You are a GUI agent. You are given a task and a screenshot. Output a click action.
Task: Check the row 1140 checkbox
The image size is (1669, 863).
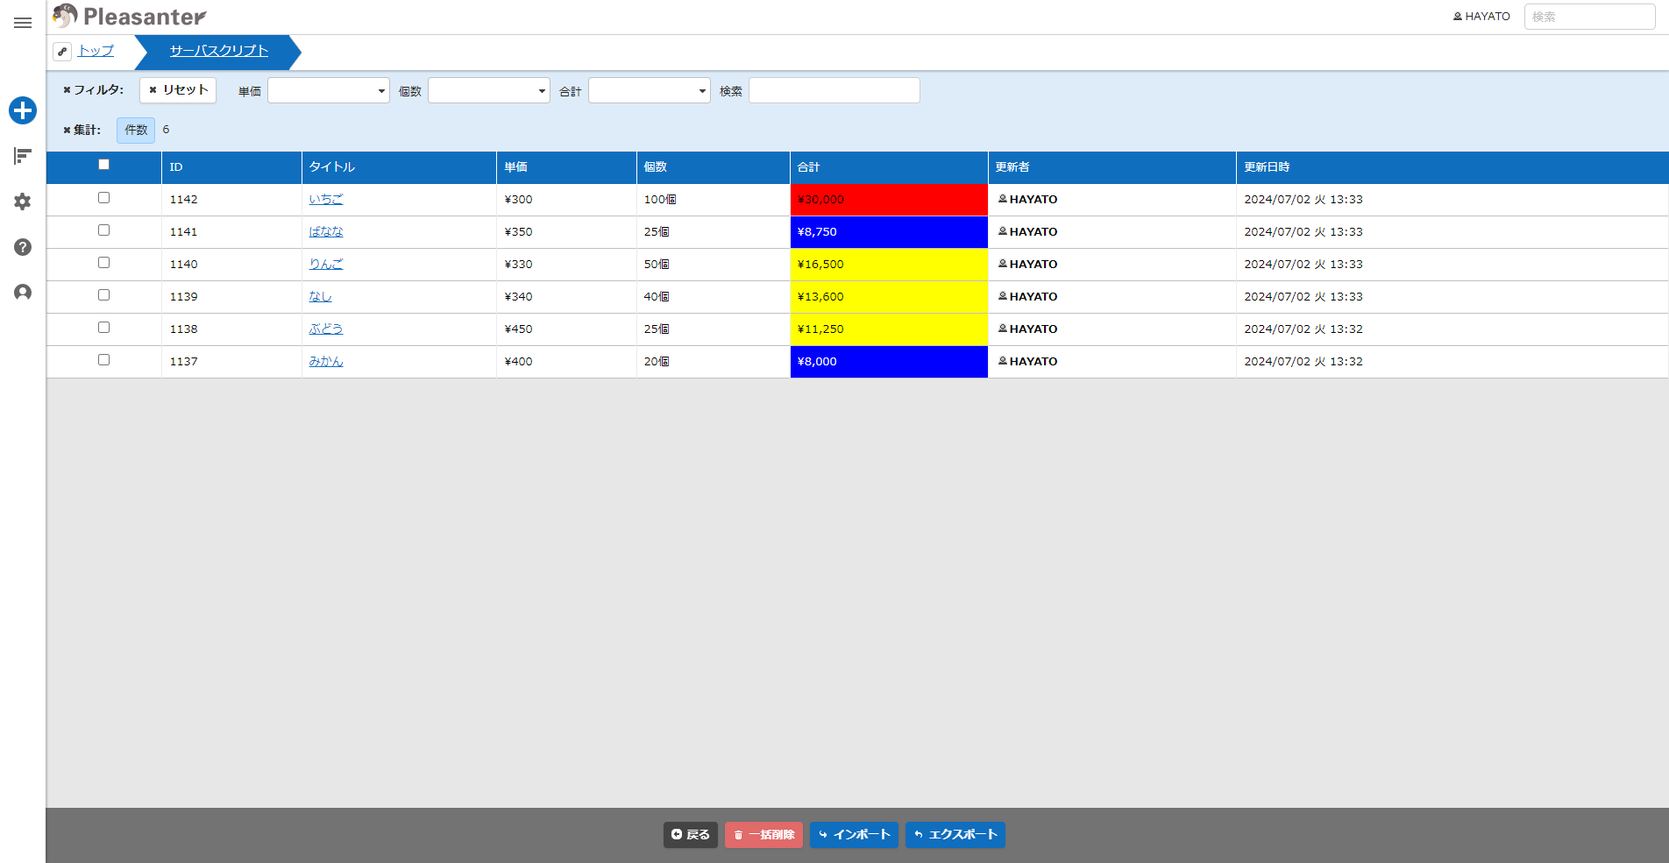[x=103, y=263]
